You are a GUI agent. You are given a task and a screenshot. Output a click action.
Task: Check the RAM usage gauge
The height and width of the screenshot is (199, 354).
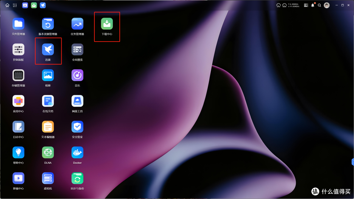click(284, 5)
